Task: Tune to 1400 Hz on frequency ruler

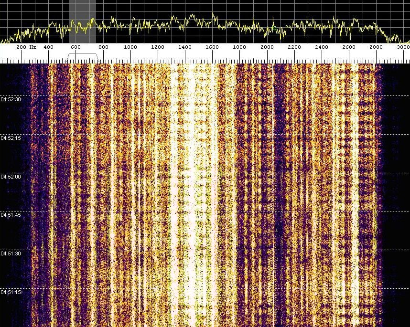Action: [x=185, y=47]
